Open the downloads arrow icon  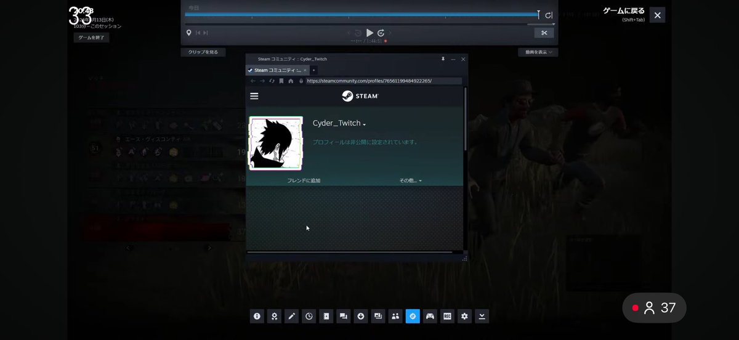361,316
